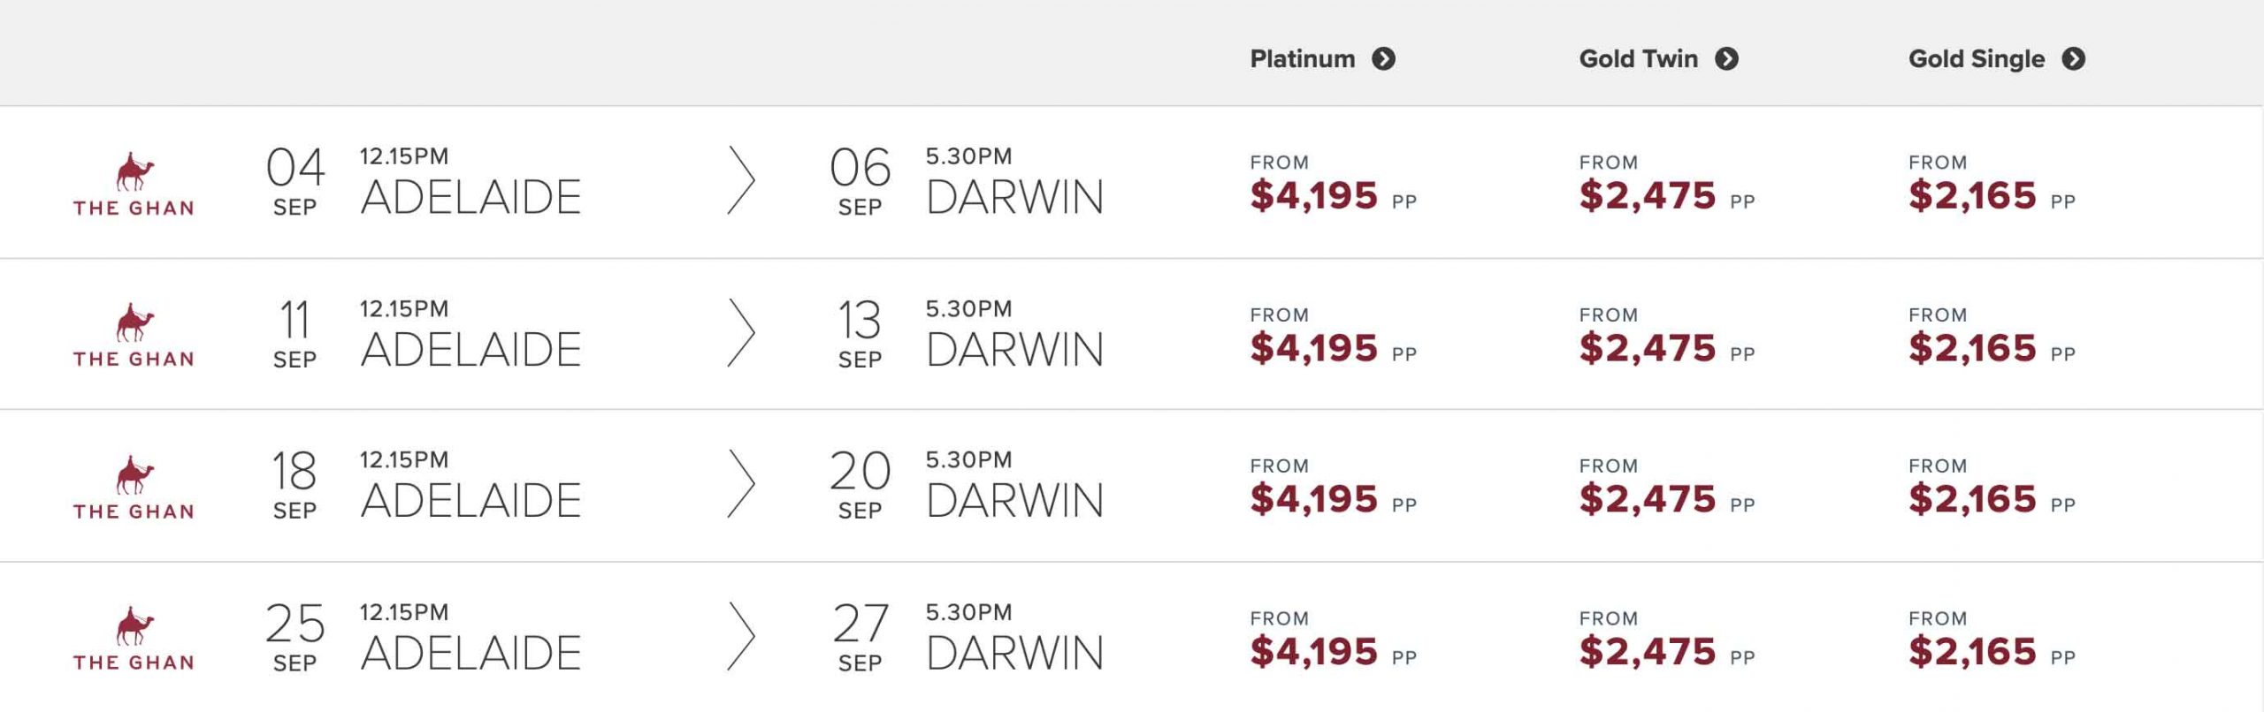Click the arrow icon beside Gold Twin
The height and width of the screenshot is (712, 2264).
click(x=1726, y=59)
